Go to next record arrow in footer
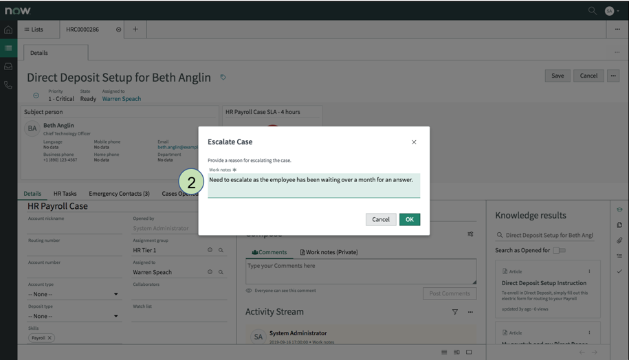Image resolution: width=629 pixels, height=360 pixels. click(x=595, y=352)
